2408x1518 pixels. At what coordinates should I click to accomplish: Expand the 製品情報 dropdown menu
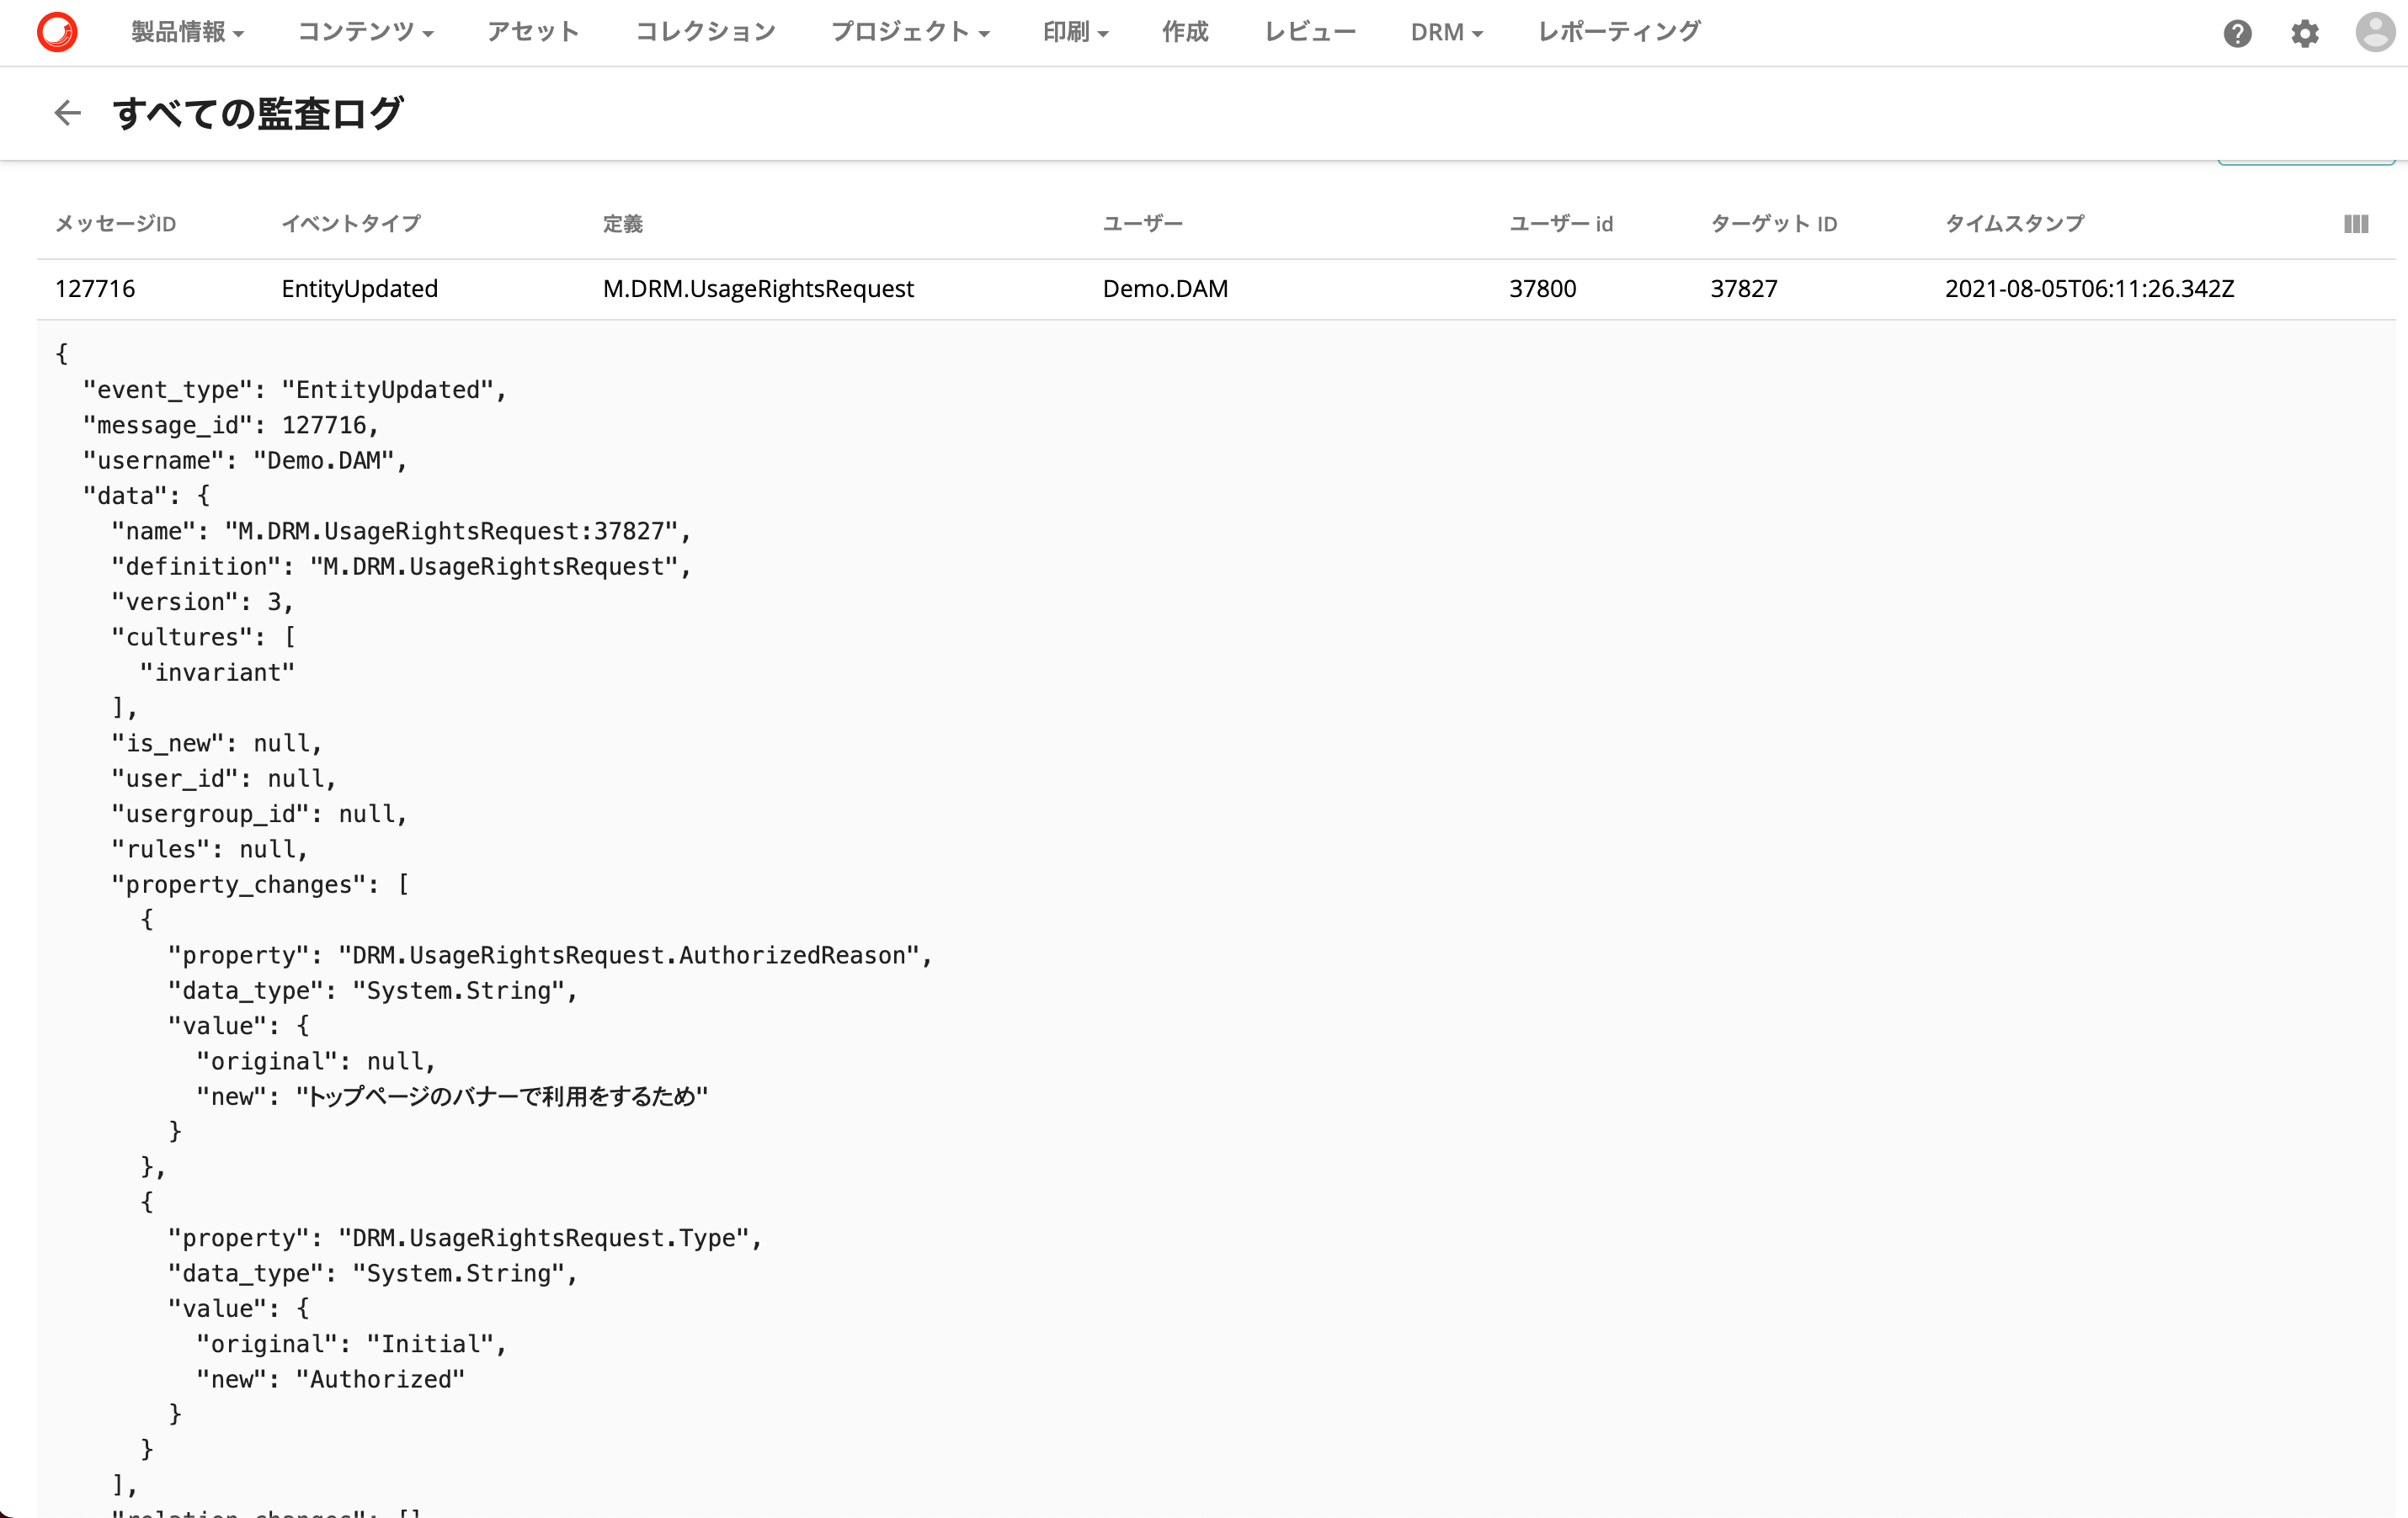(187, 32)
